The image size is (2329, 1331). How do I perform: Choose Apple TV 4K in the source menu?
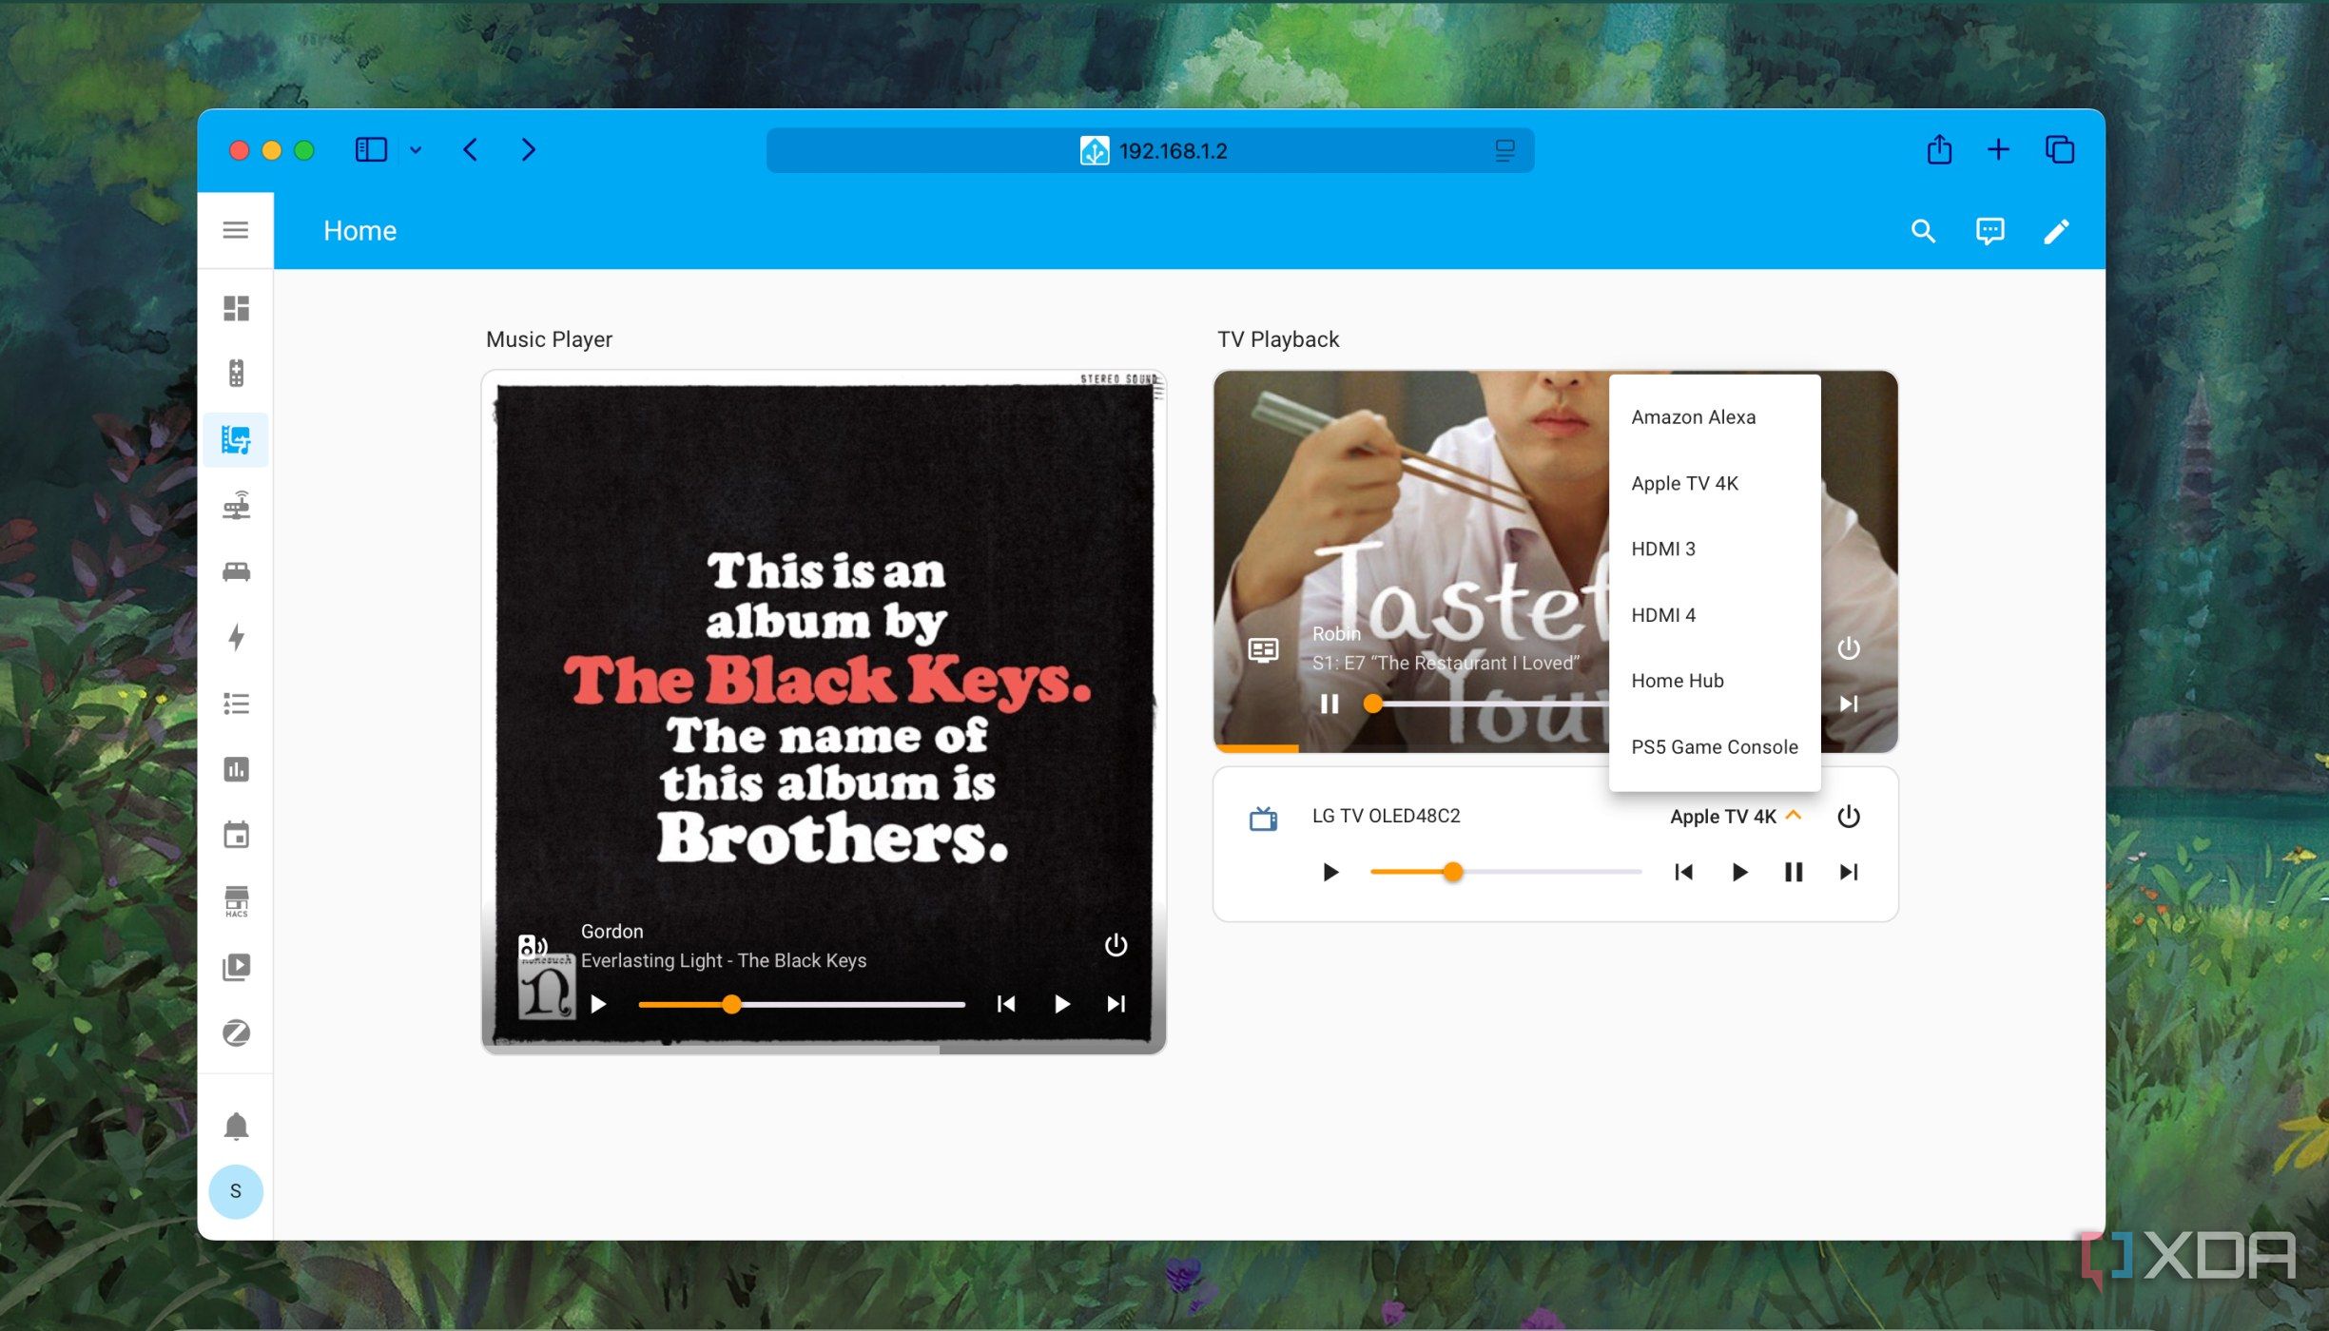pyautogui.click(x=1714, y=483)
